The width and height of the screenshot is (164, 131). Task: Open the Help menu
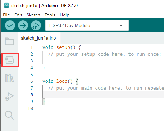coord(64,15)
